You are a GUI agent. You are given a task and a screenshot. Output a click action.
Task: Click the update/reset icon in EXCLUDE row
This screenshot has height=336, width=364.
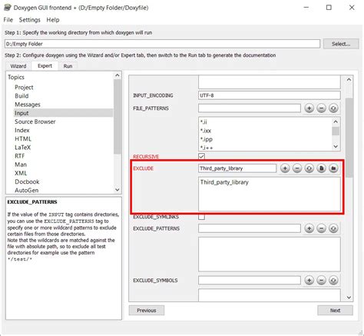[309, 168]
